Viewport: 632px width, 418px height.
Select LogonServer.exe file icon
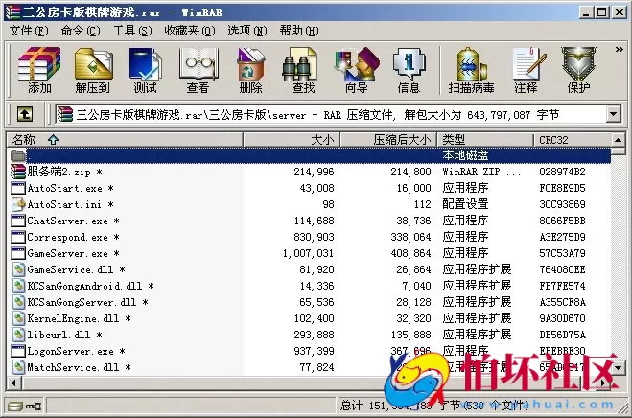click(18, 351)
